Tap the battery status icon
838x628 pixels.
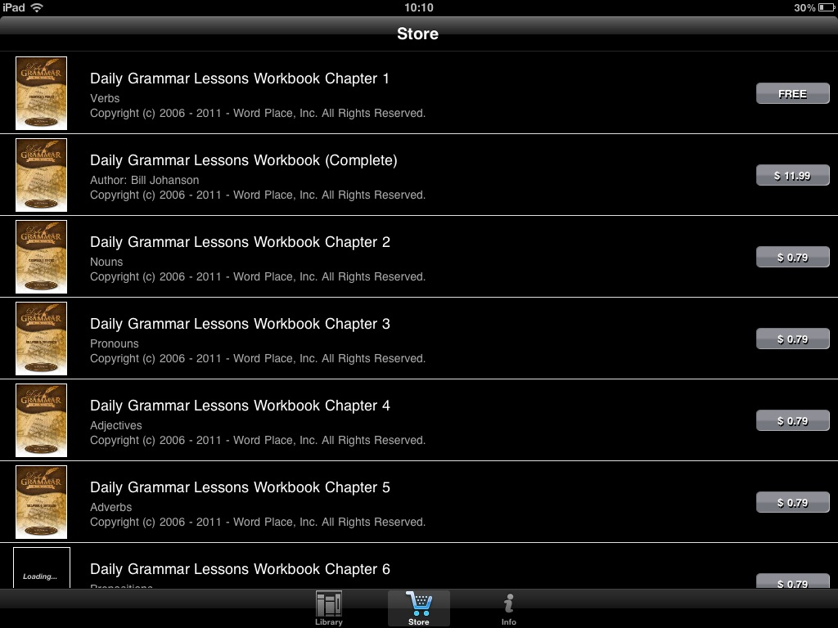(x=826, y=7)
